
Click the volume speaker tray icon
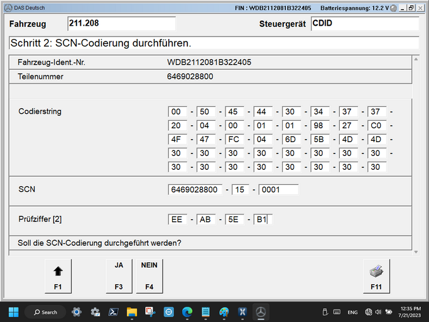378,312
